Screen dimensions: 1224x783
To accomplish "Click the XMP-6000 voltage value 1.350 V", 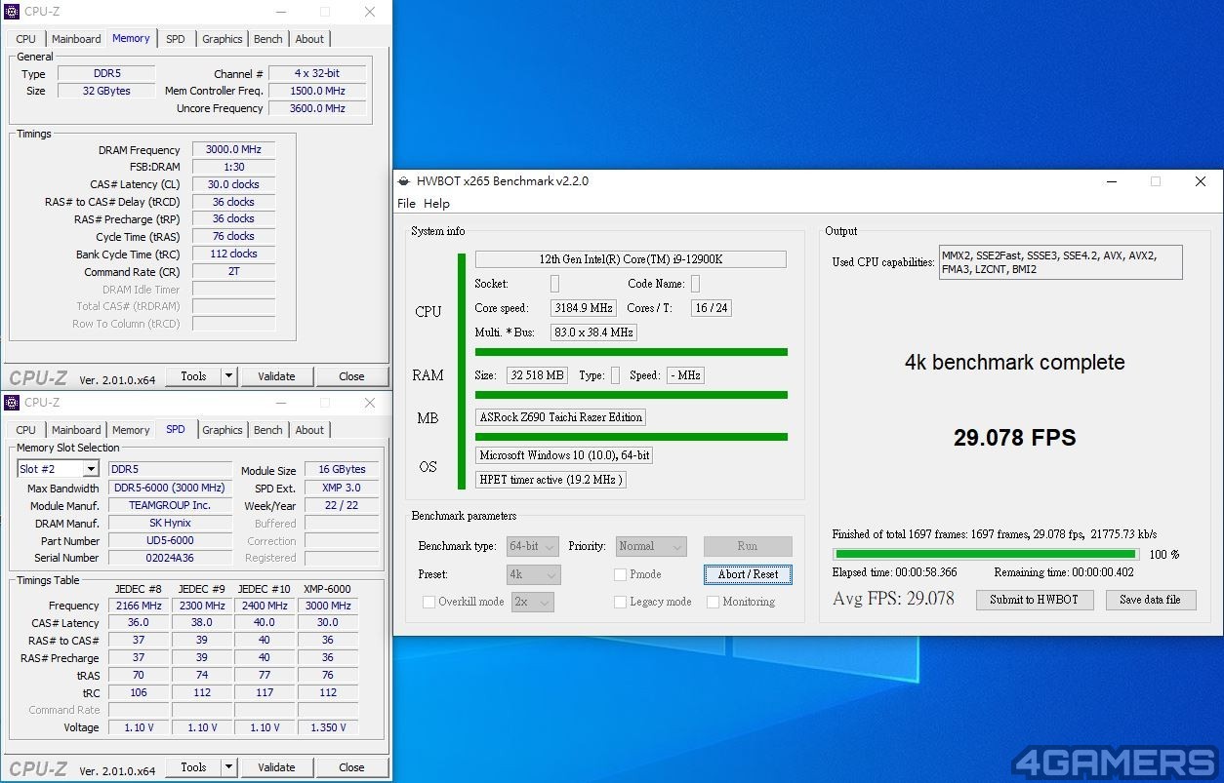I will tap(328, 727).
